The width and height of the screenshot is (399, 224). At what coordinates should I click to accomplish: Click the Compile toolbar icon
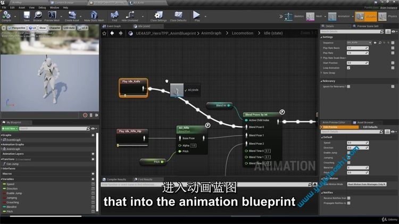[x=6, y=15]
